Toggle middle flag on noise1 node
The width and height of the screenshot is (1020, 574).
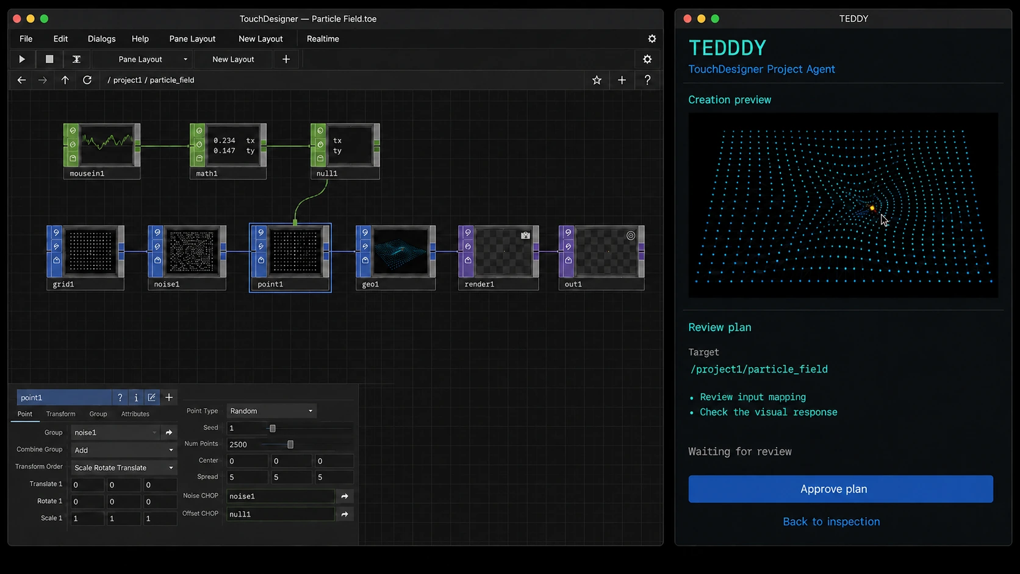pyautogui.click(x=157, y=246)
